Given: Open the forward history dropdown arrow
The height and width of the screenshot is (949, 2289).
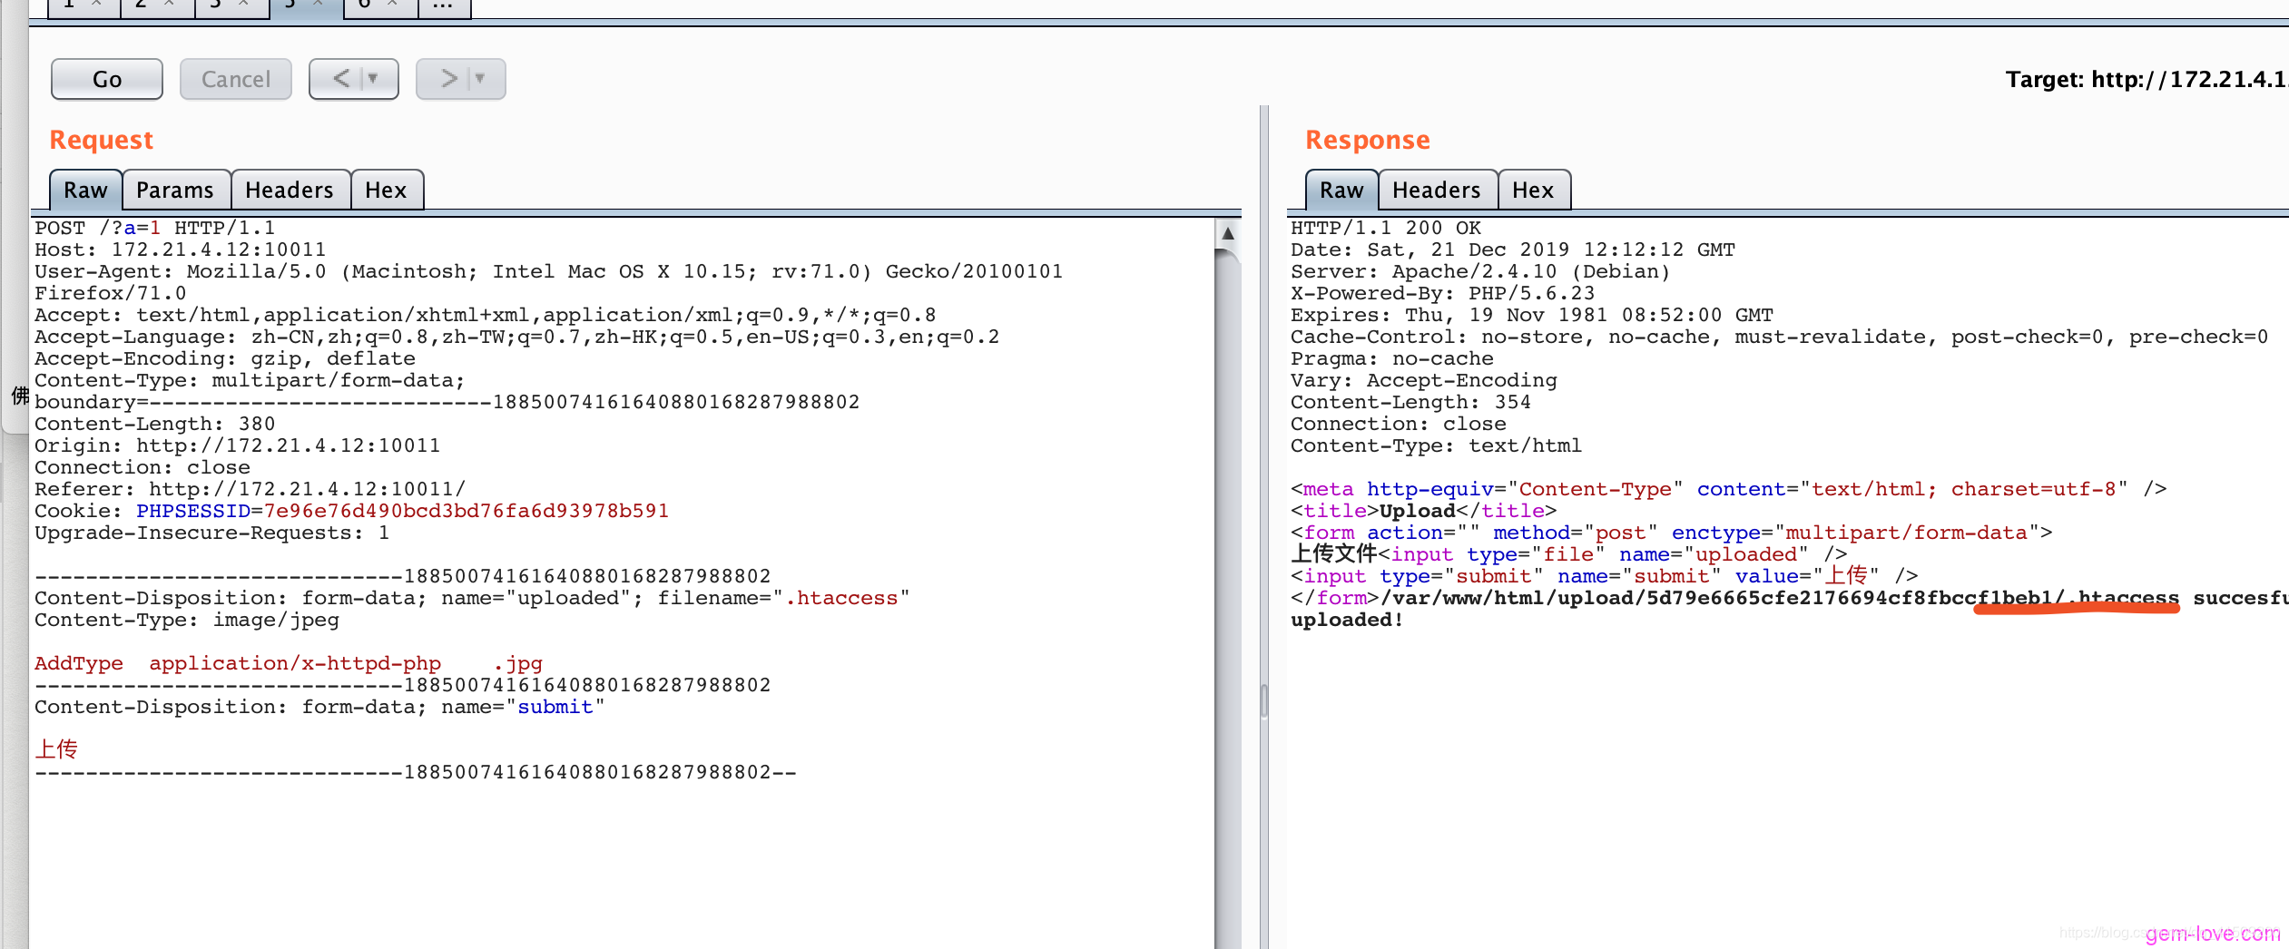Looking at the screenshot, I should 481,79.
